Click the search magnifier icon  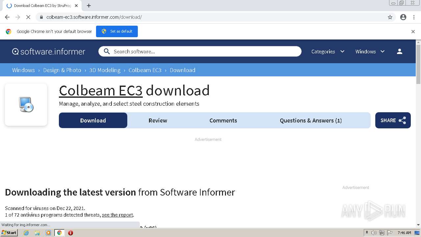pyautogui.click(x=107, y=51)
